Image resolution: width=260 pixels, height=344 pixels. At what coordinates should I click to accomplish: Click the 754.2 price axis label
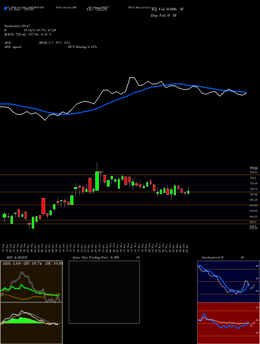click(254, 178)
